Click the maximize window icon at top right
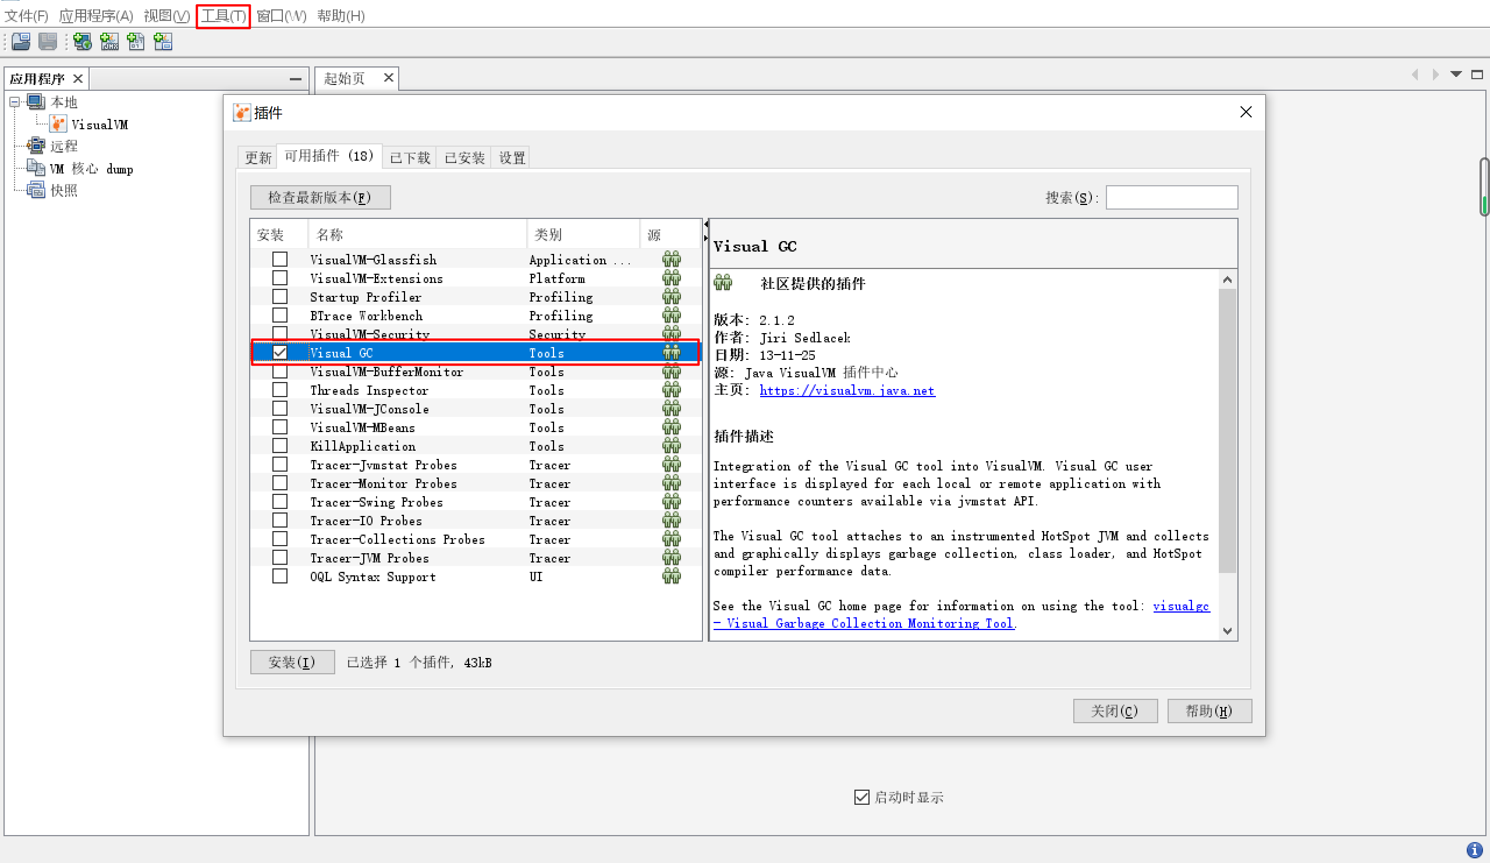Viewport: 1490px width, 863px height. pos(1477,75)
